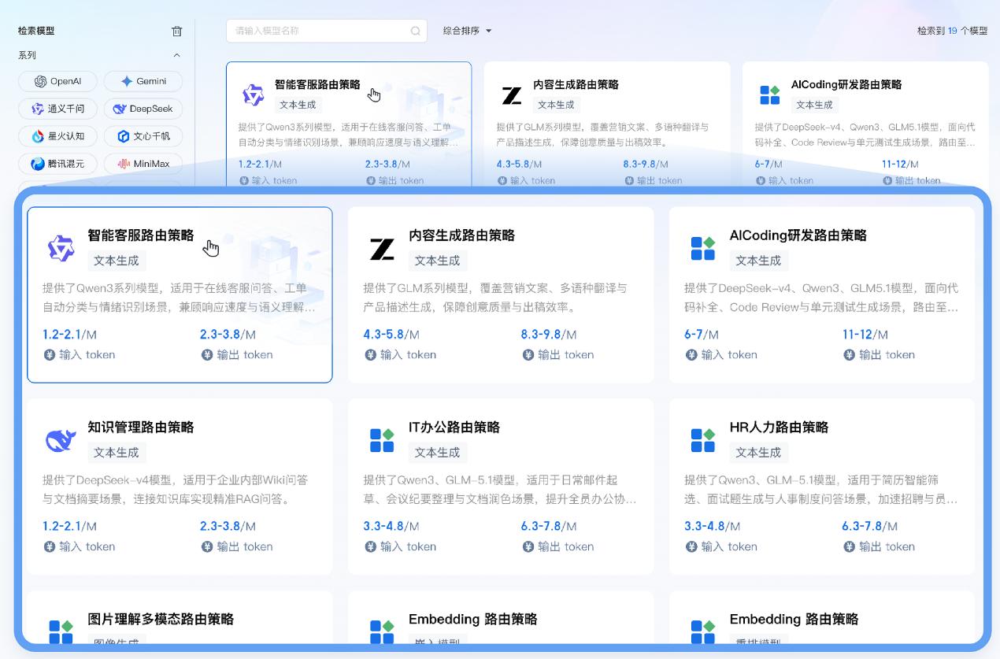1000x659 pixels.
Task: Open the 综合排序 sort dropdown
Action: pyautogui.click(x=467, y=31)
